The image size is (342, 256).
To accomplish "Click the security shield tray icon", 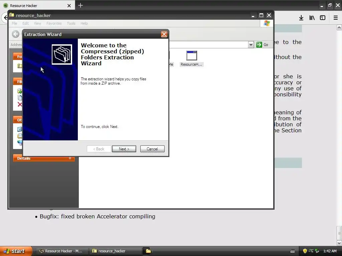I will click(305, 251).
